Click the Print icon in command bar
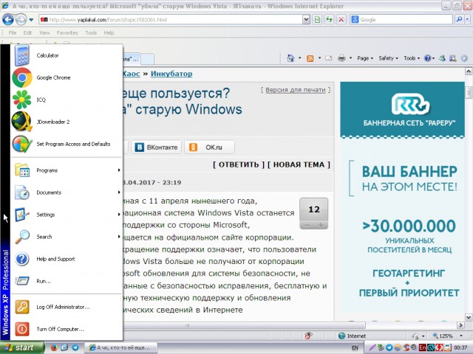This screenshot has width=473, height=354. pyautogui.click(x=341, y=58)
